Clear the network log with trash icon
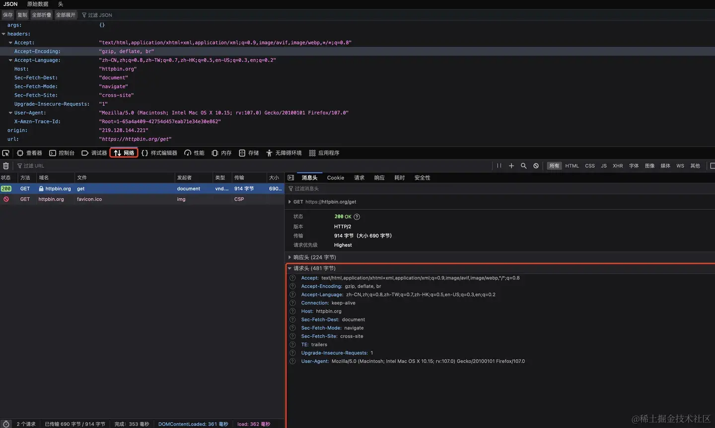 tap(6, 166)
